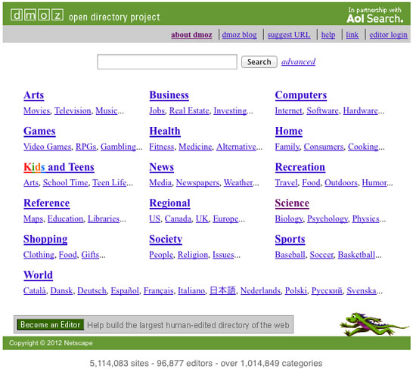Open the Society category
This screenshot has height=375, width=416.
click(166, 239)
